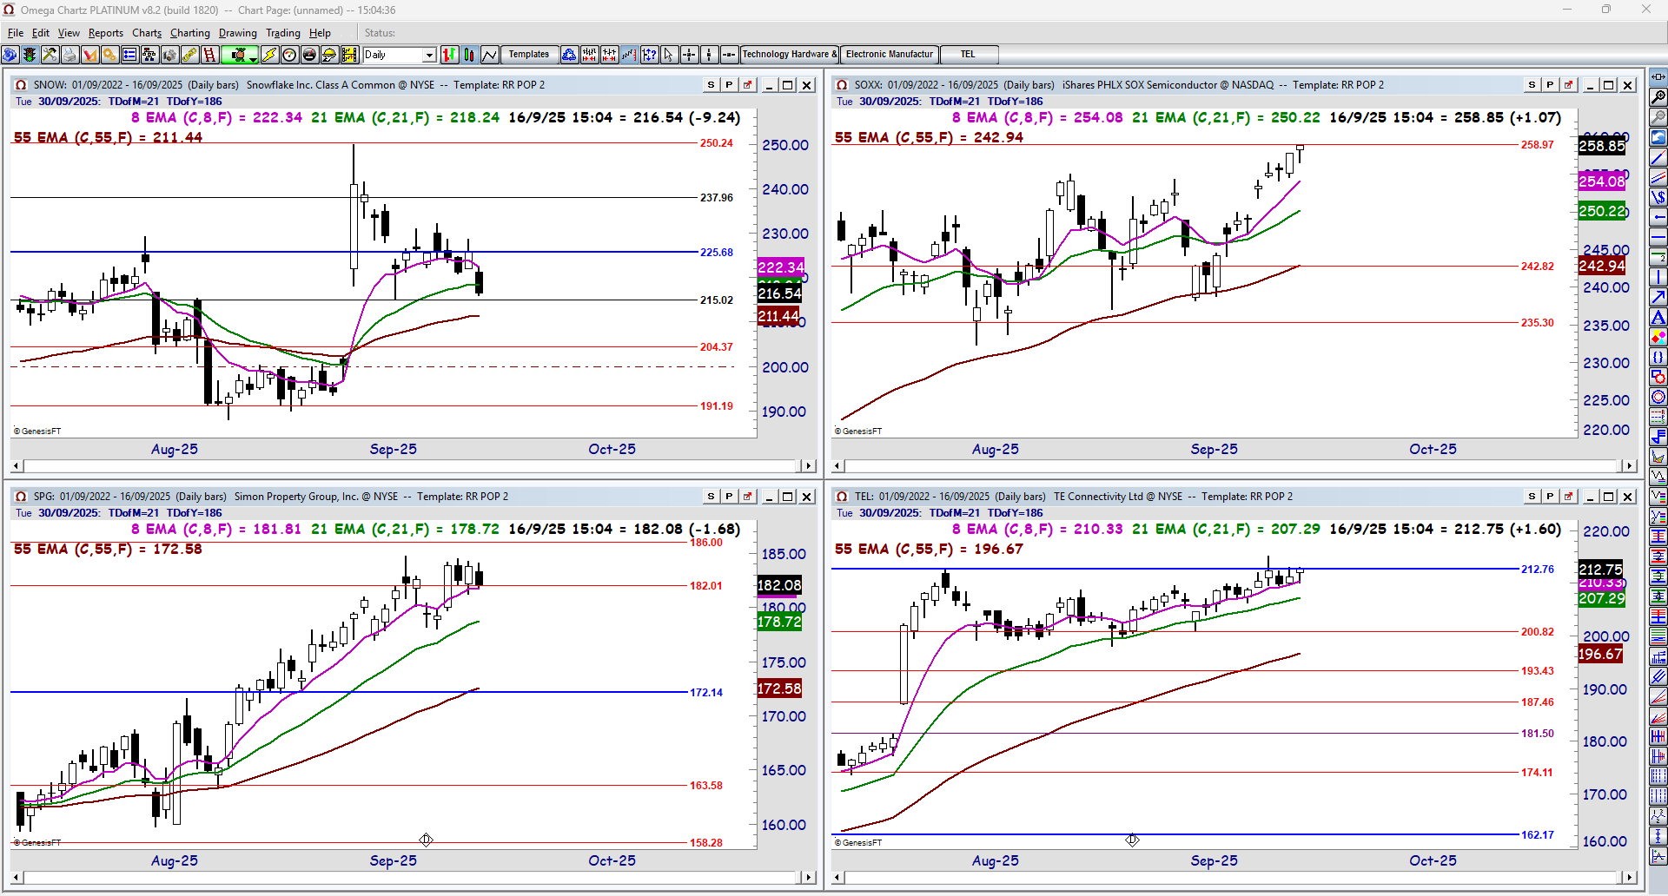Select the mouse pointer cursor tool
This screenshot has width=1668, height=896.
pyautogui.click(x=668, y=55)
